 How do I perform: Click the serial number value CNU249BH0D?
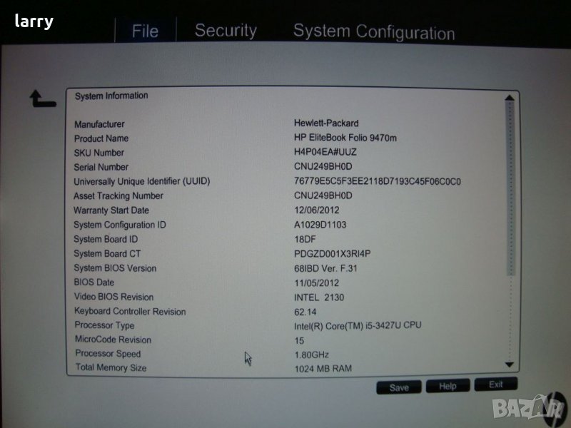[x=323, y=167]
